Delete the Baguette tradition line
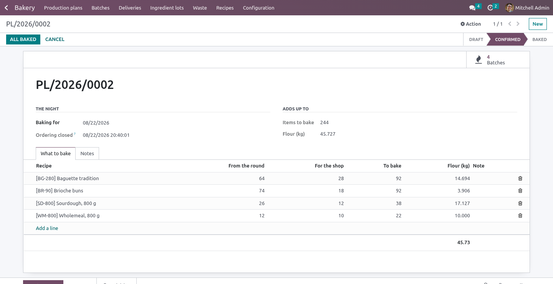 [x=520, y=179]
